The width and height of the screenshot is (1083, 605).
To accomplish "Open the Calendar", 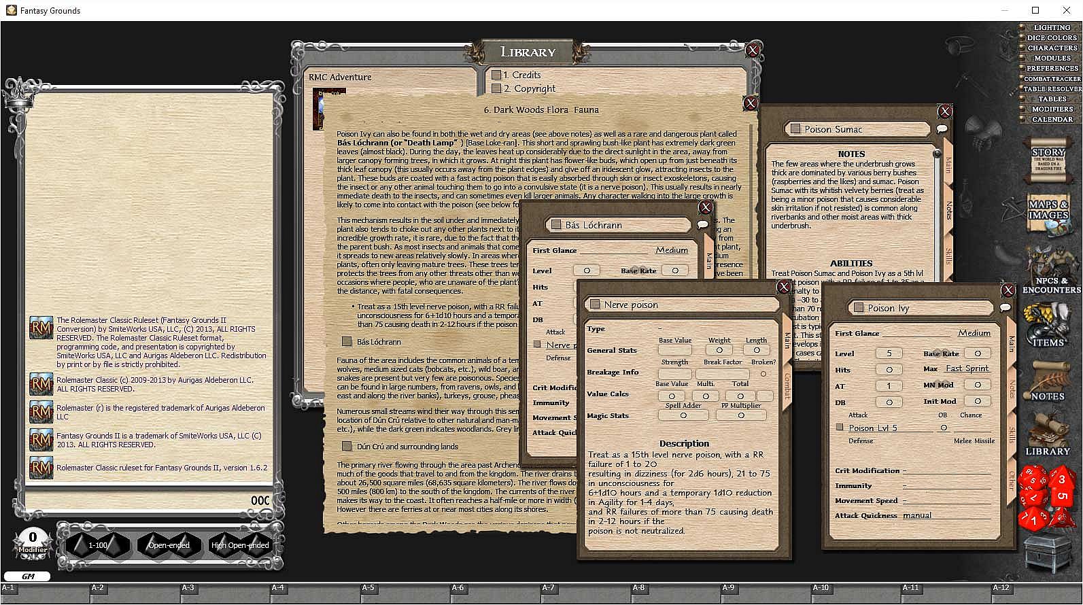I will 1051,120.
